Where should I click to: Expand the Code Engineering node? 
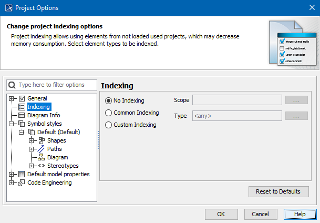coord(12,183)
